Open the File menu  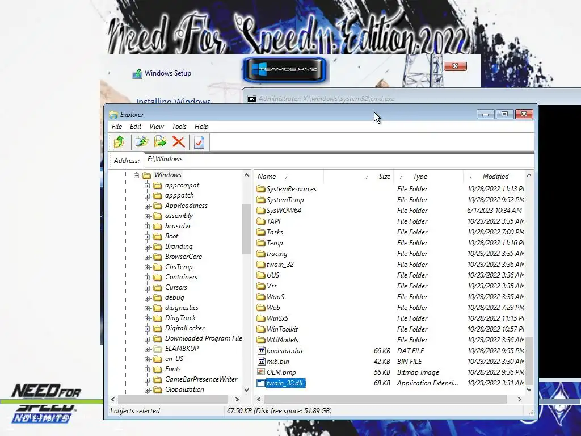click(117, 127)
